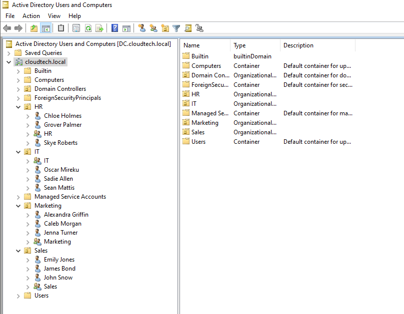
Task: Click the Export List toolbar icon
Action: coord(99,28)
